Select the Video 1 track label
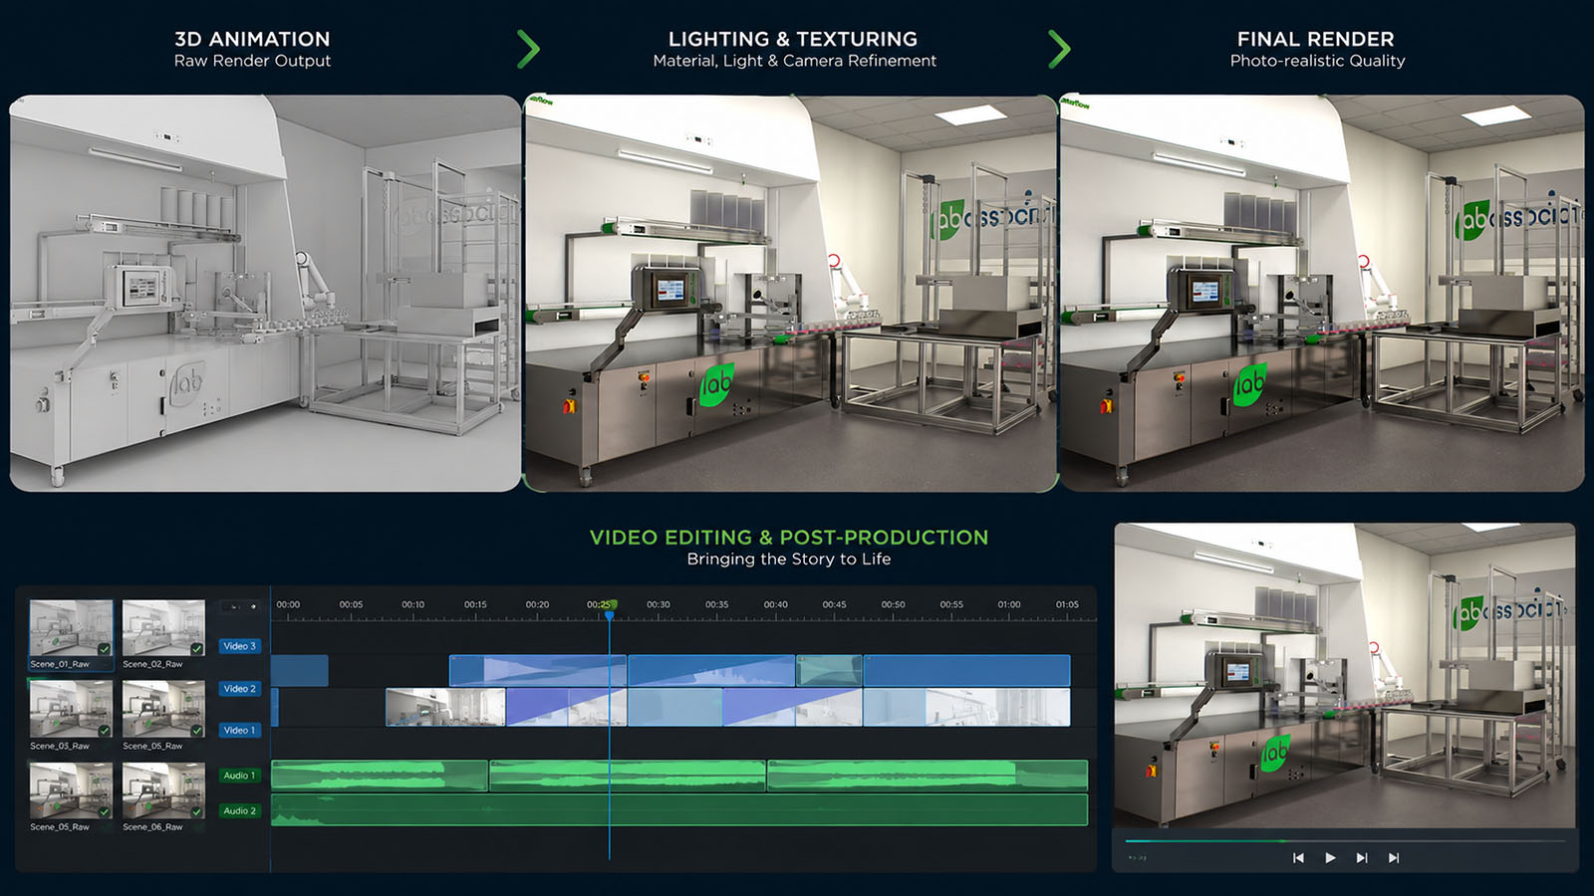1594x896 pixels. point(240,731)
